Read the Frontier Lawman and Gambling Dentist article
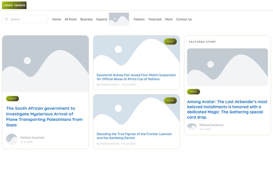The height and width of the screenshot is (170, 273). tap(134, 136)
